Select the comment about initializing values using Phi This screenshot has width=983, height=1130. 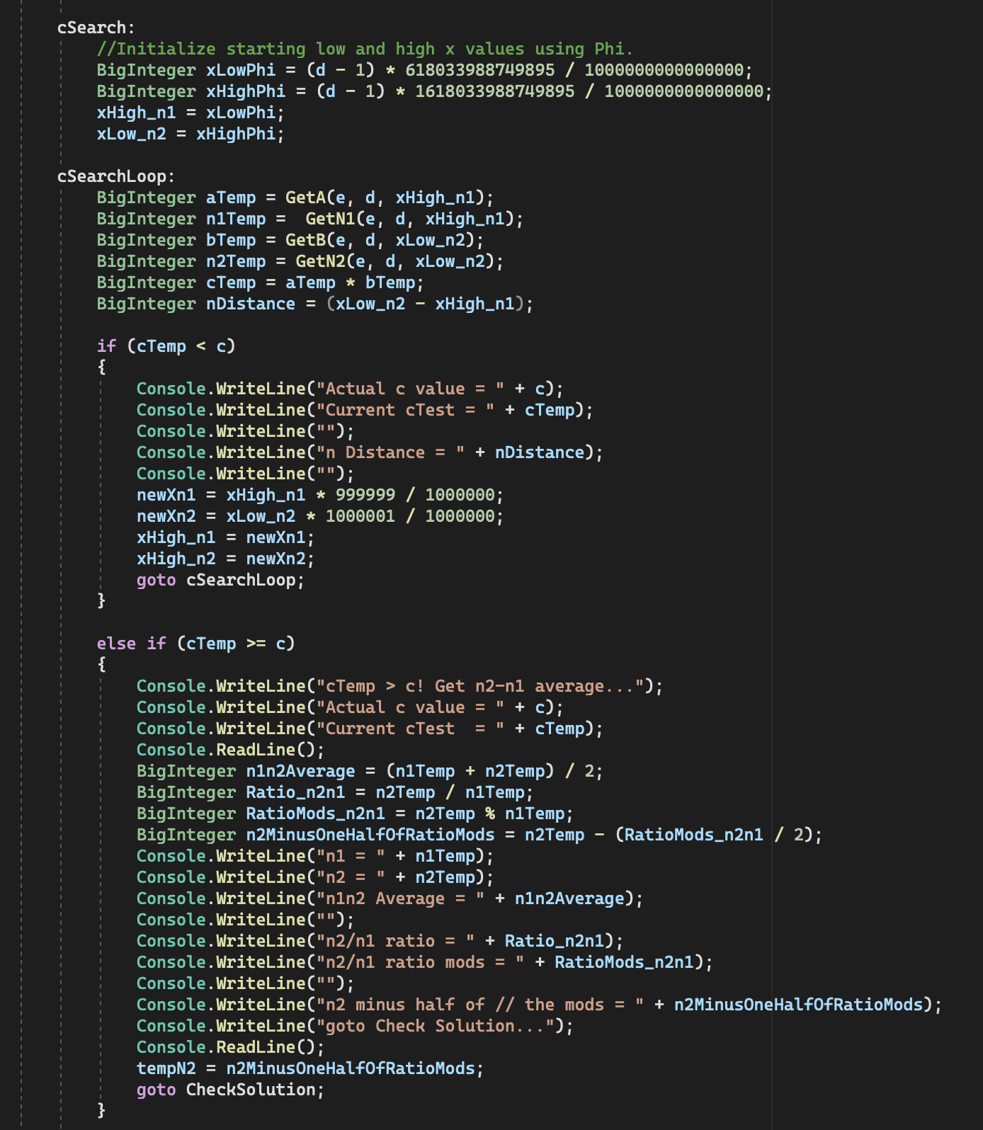click(365, 49)
